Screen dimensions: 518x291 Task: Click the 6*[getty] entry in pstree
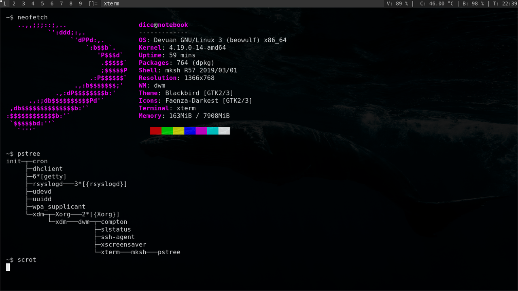pyautogui.click(x=49, y=176)
